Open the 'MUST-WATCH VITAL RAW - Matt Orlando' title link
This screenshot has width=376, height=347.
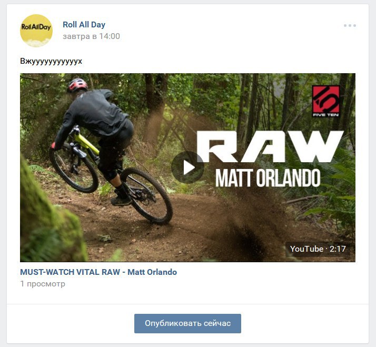[x=98, y=272]
